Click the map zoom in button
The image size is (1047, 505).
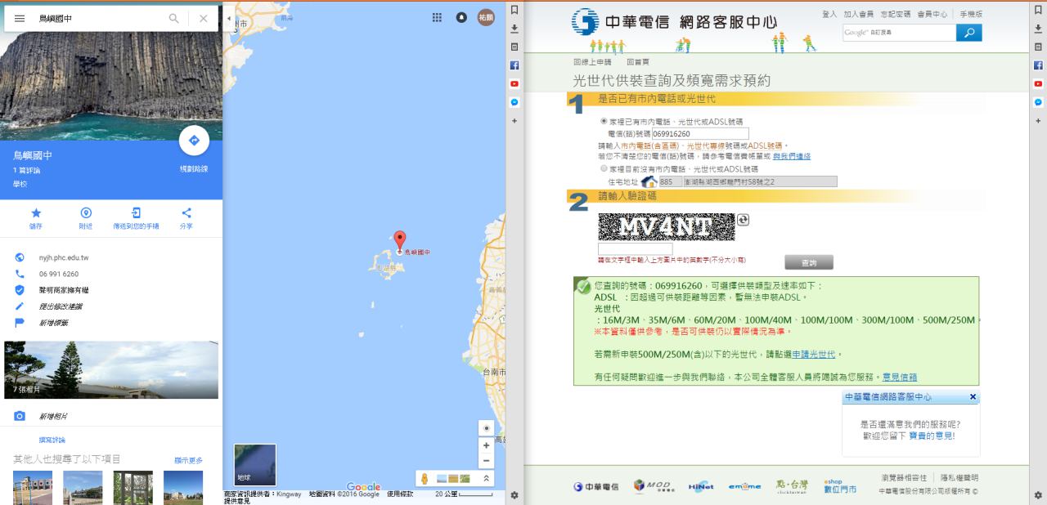click(x=487, y=446)
